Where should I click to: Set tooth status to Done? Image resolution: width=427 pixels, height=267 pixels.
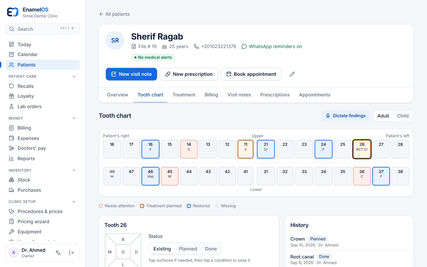211,249
